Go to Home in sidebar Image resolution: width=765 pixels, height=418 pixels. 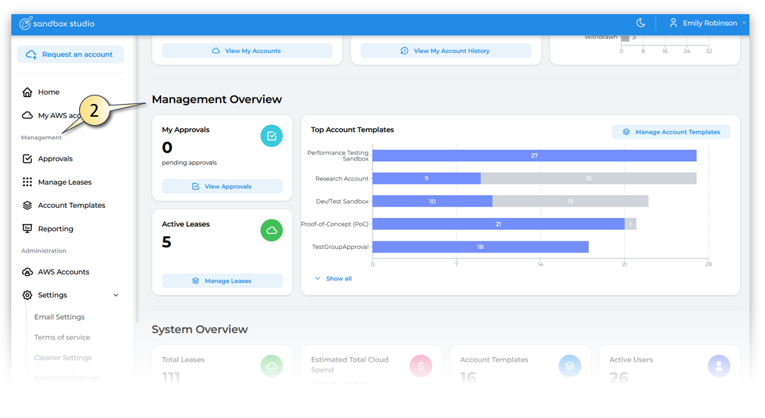[x=48, y=92]
